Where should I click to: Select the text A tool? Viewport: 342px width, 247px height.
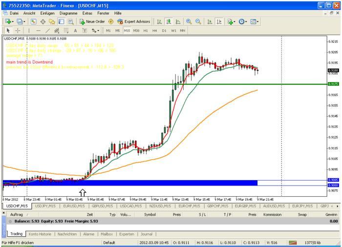point(75,31)
